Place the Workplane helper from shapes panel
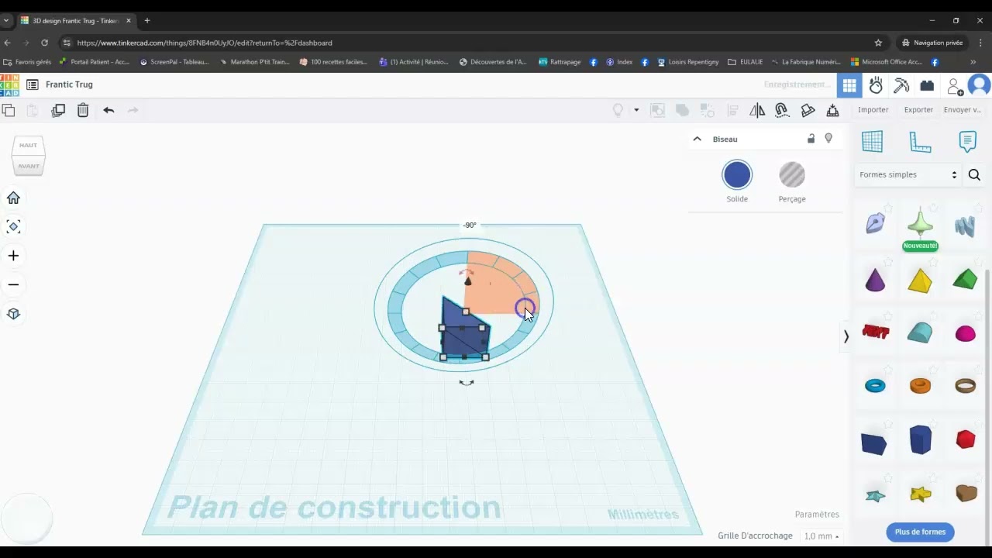Viewport: 992px width, 558px height. [x=872, y=141]
